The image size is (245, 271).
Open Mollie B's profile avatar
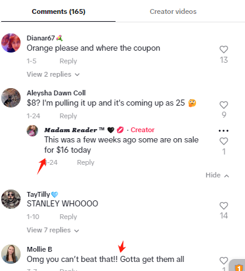point(11,254)
